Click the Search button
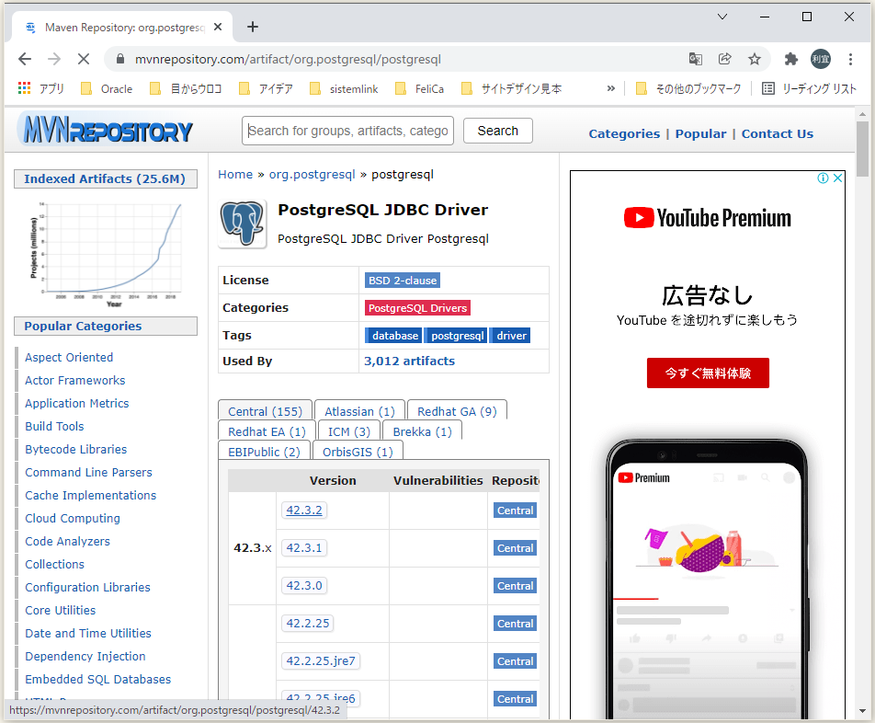Image resolution: width=875 pixels, height=723 pixels. pos(497,131)
